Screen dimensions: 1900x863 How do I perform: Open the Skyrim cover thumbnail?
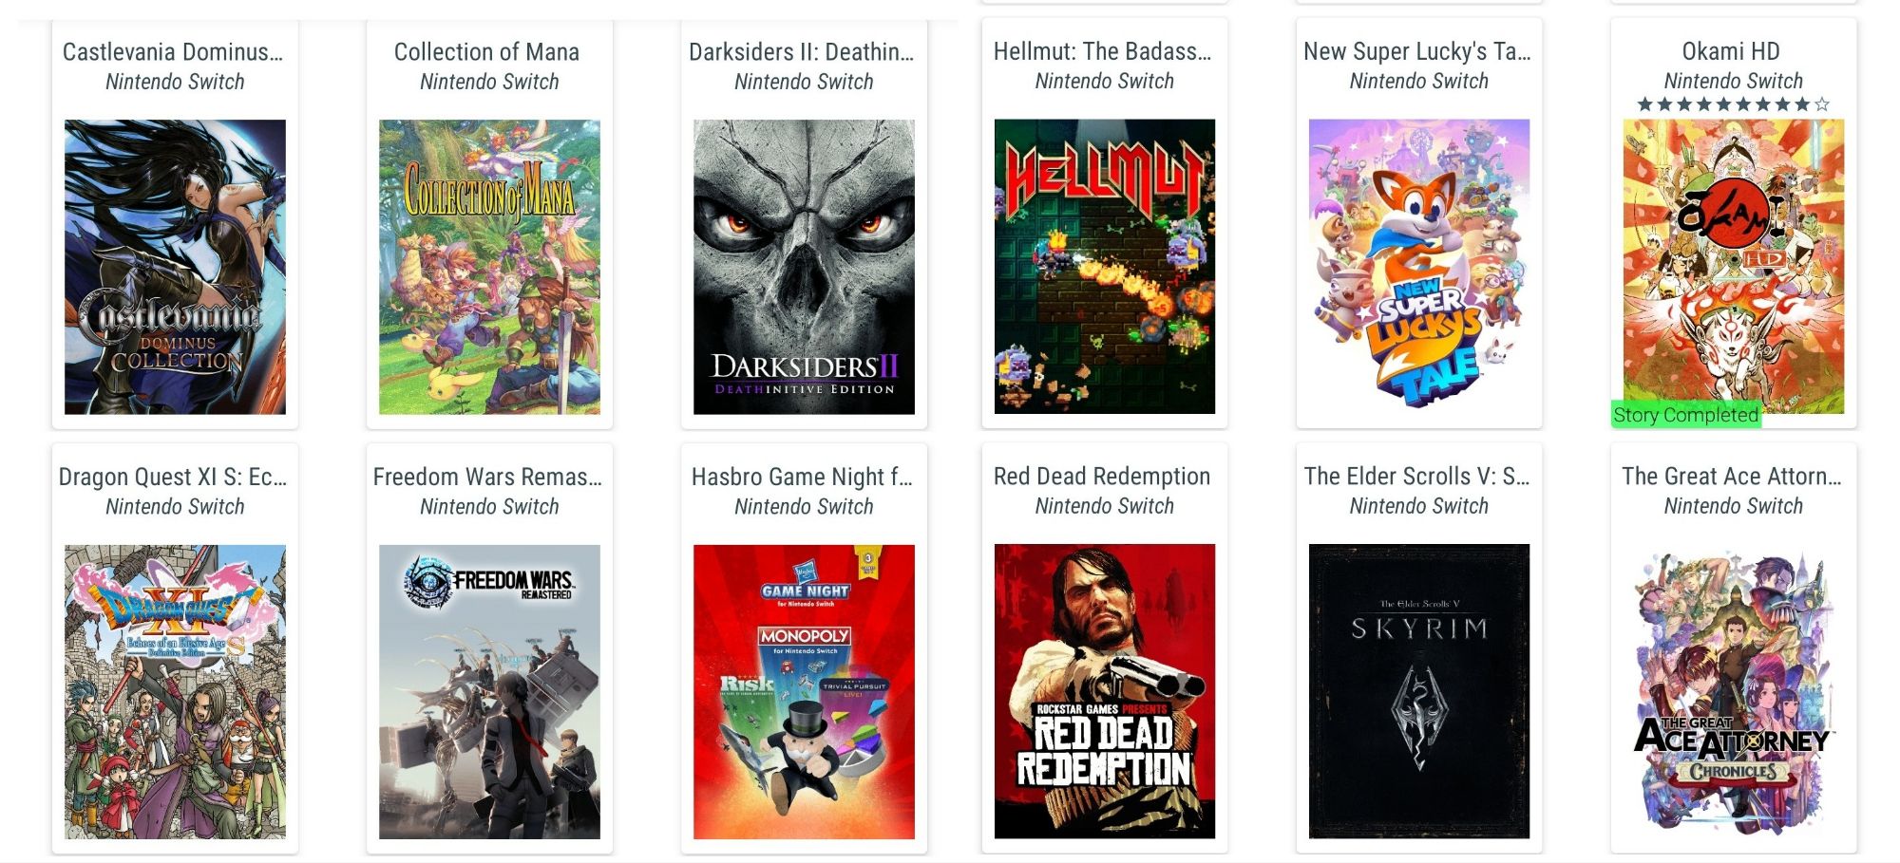pyautogui.click(x=1419, y=691)
